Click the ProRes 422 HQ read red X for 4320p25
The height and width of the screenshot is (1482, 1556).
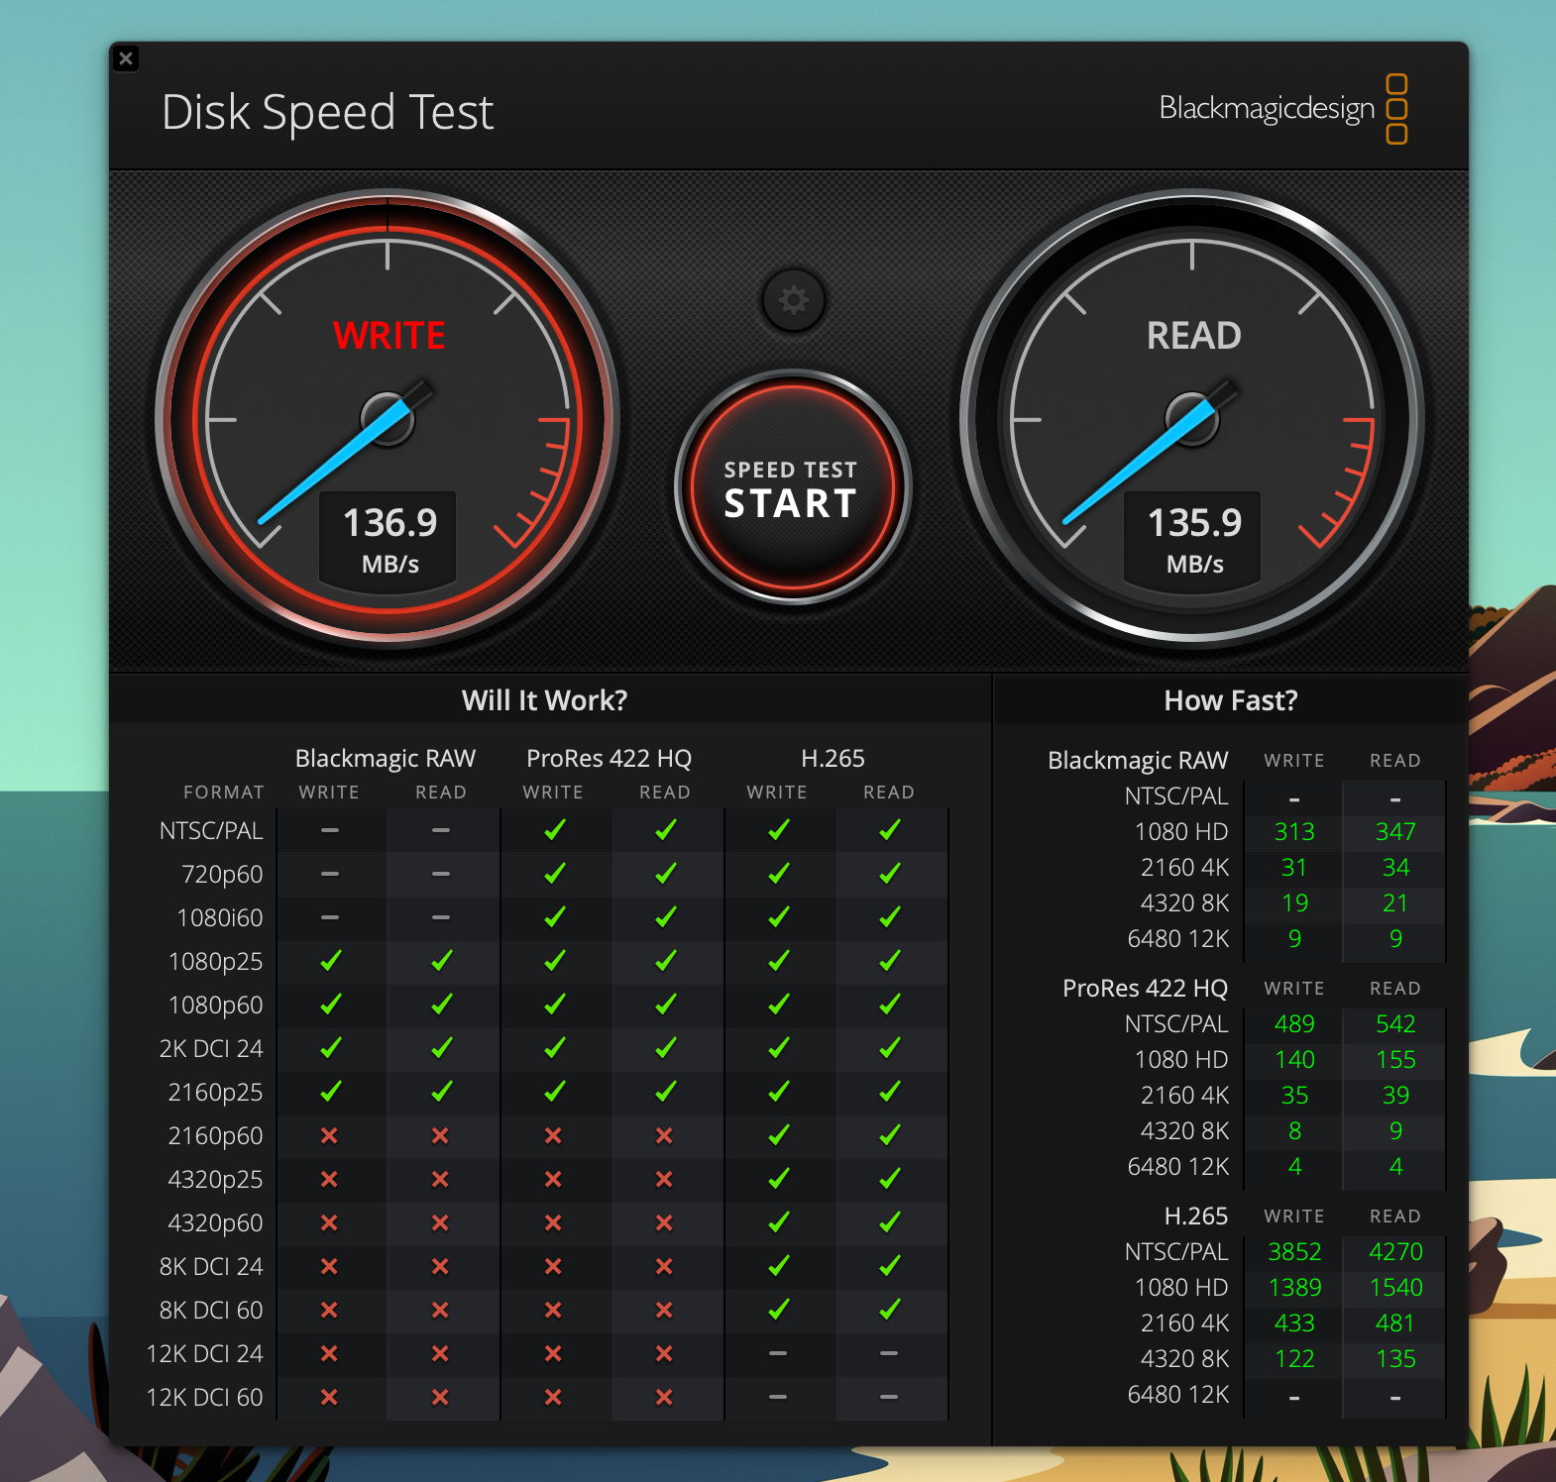(x=664, y=1179)
